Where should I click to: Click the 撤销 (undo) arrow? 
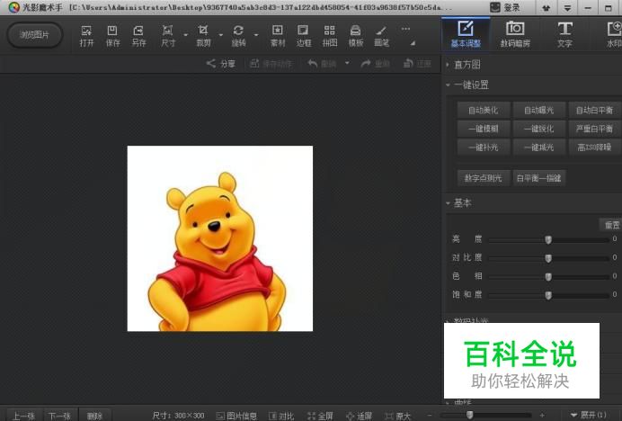(322, 64)
